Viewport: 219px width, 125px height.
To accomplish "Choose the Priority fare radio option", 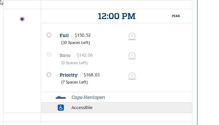I will 49,75.
